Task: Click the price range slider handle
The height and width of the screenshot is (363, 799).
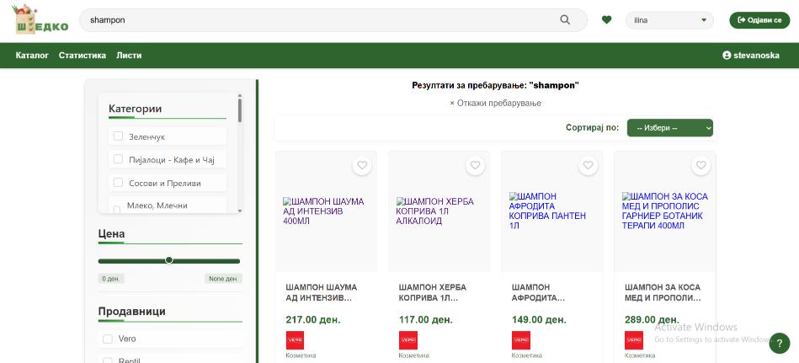Action: (169, 260)
